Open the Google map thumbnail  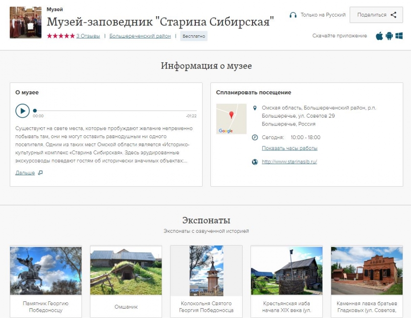click(x=231, y=119)
